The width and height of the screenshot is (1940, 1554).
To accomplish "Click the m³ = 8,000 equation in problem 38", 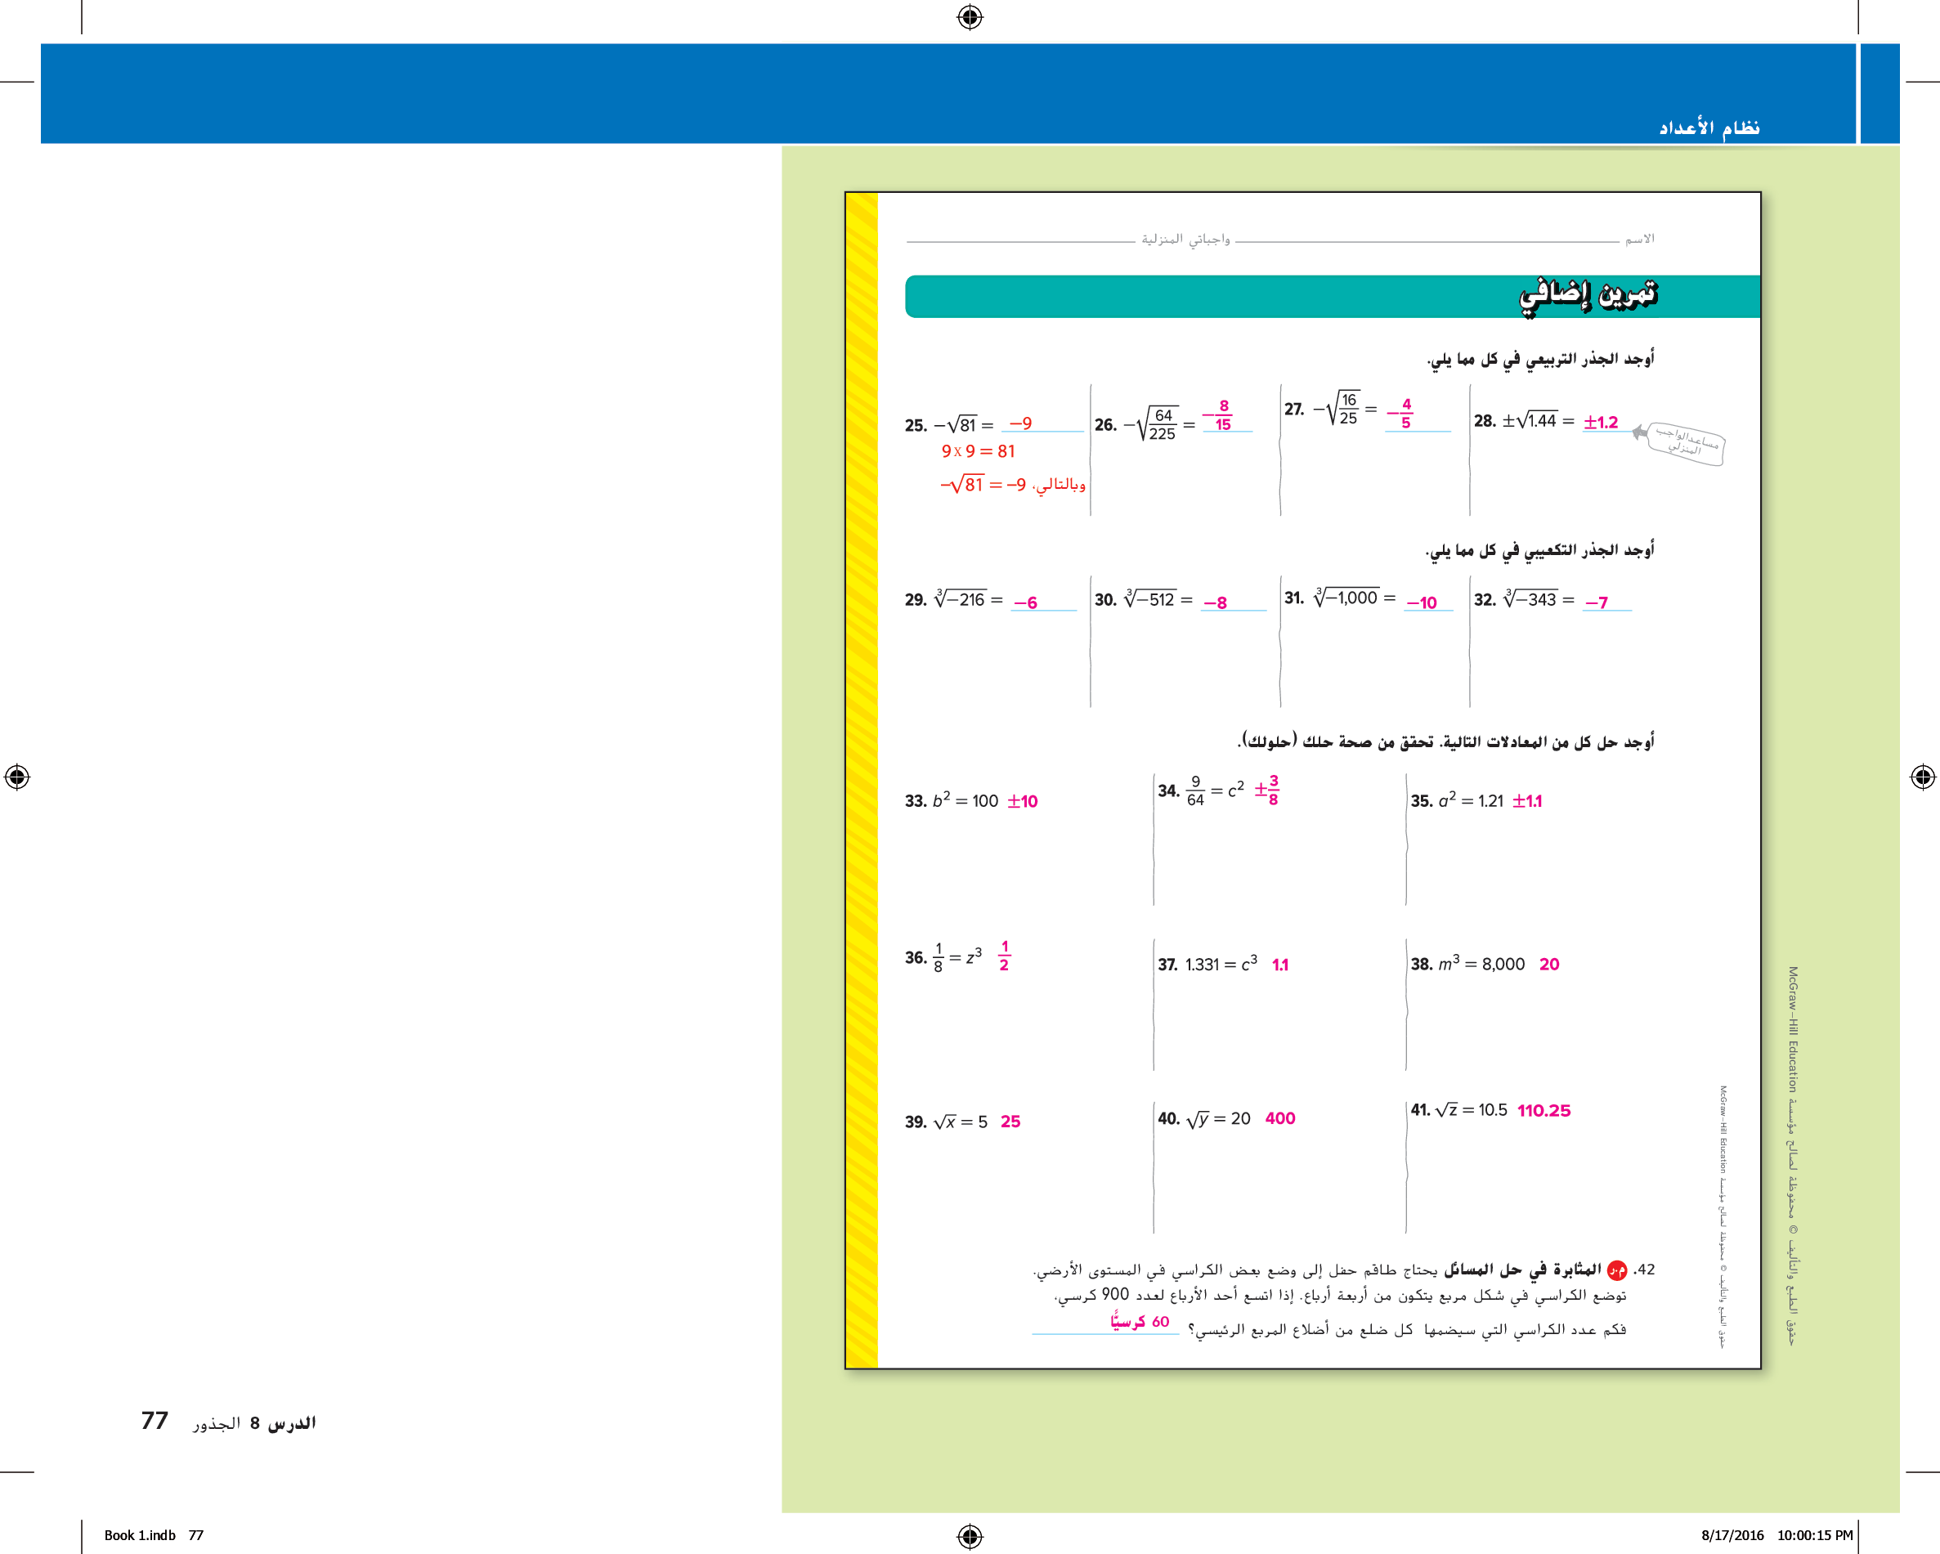I will (x=1481, y=964).
